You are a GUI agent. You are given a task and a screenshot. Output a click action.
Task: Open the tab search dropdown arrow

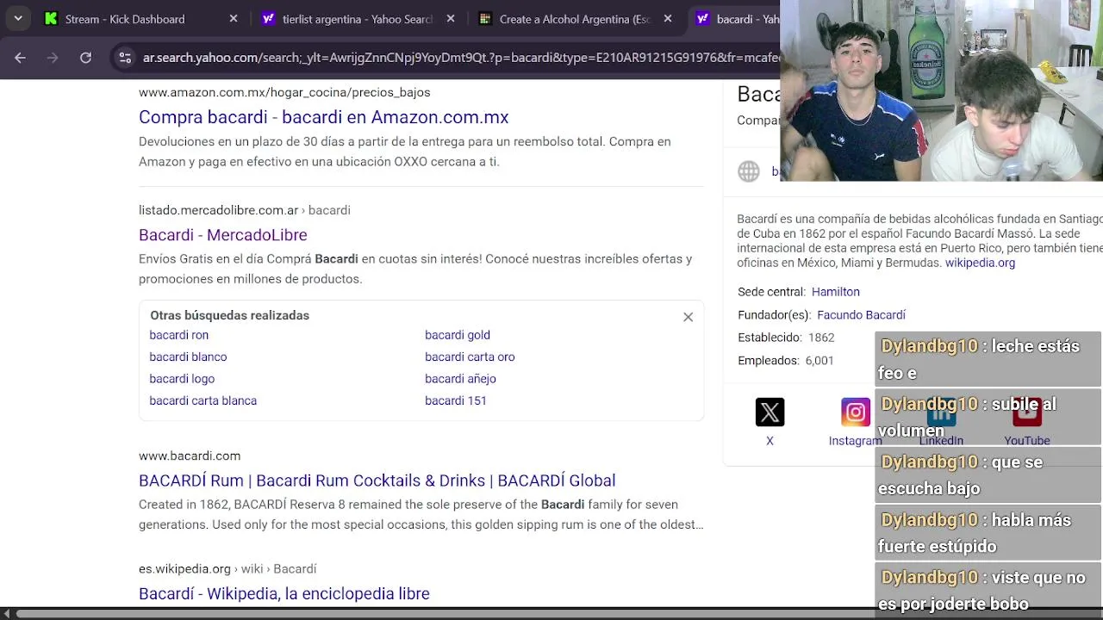(x=18, y=18)
